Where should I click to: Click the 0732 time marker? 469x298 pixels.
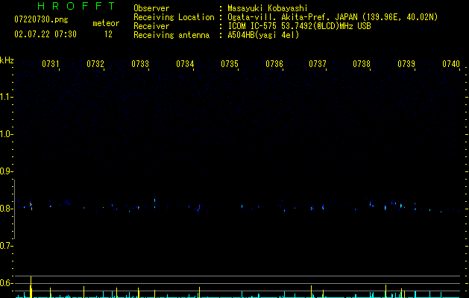tap(95, 64)
